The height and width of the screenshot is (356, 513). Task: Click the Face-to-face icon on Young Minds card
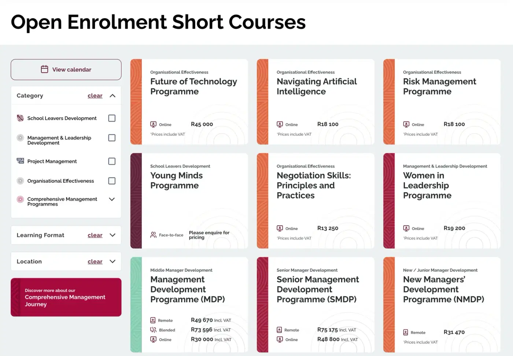154,235
